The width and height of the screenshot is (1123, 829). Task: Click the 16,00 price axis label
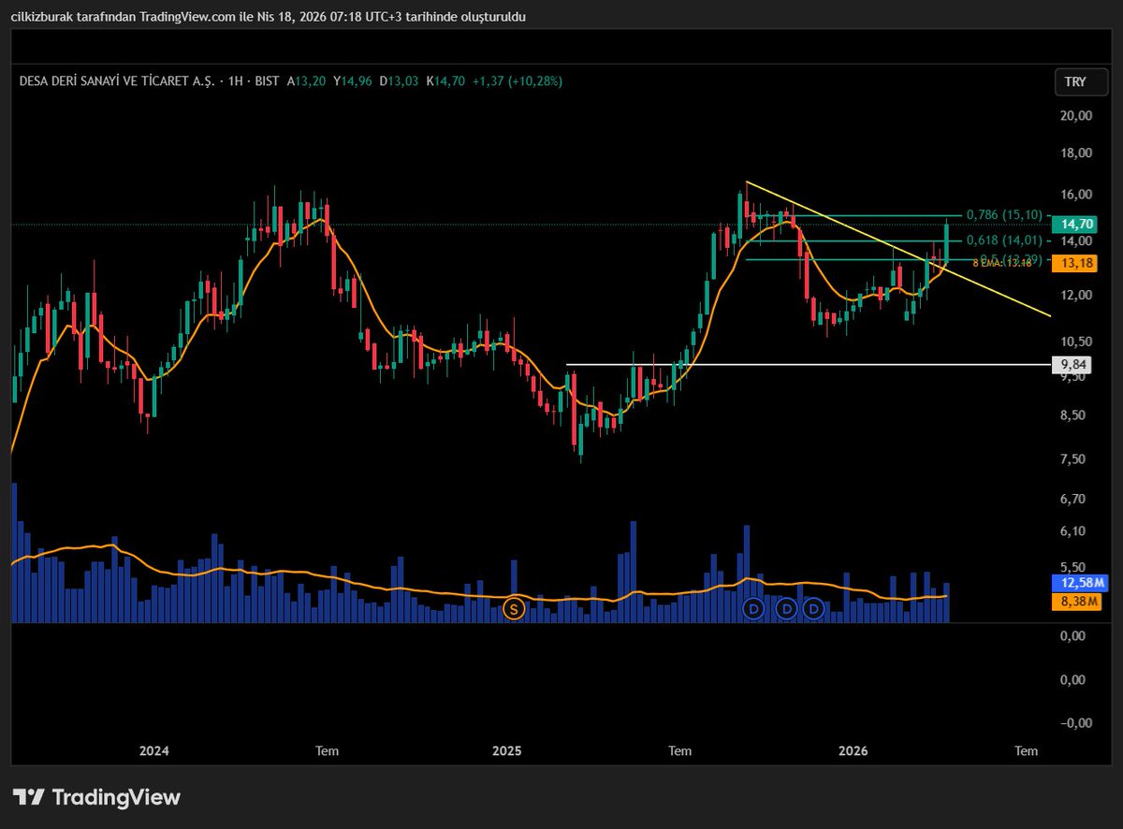pyautogui.click(x=1076, y=195)
